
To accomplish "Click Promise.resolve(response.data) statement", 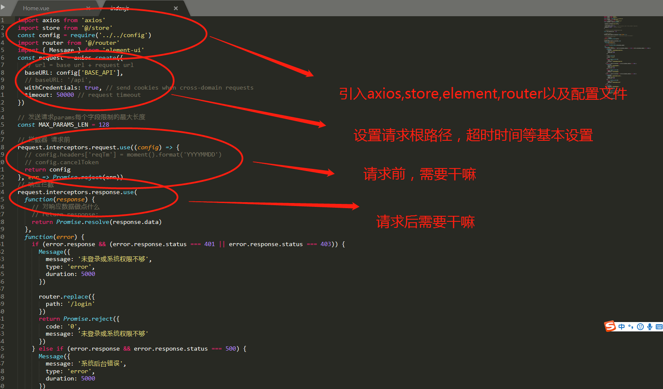I will click(x=109, y=222).
